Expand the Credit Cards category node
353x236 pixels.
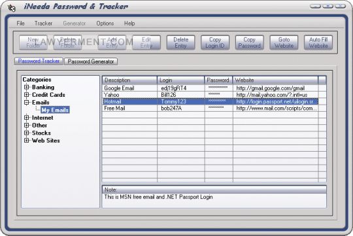27,95
